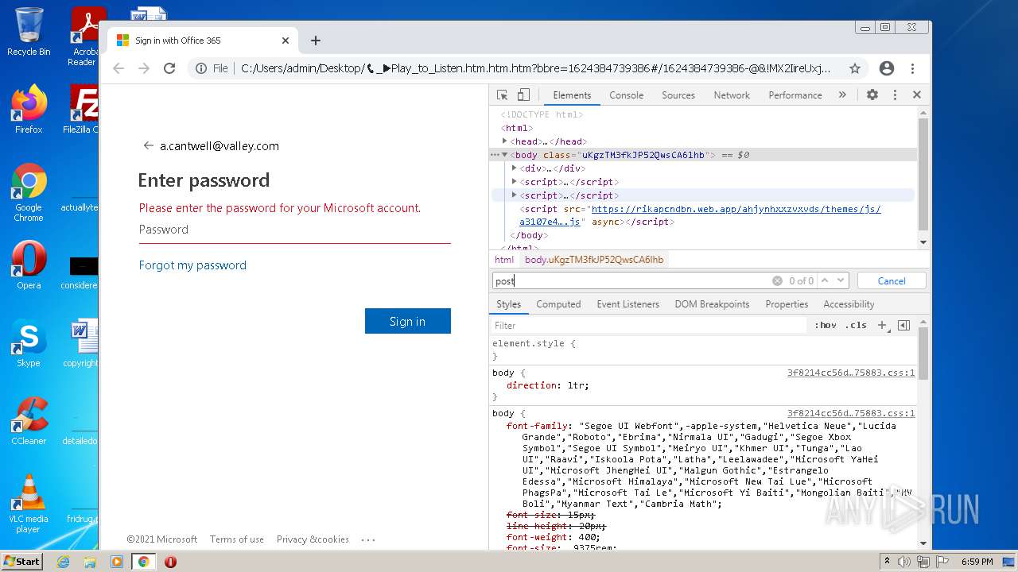Go to previous search result arrow

point(825,280)
